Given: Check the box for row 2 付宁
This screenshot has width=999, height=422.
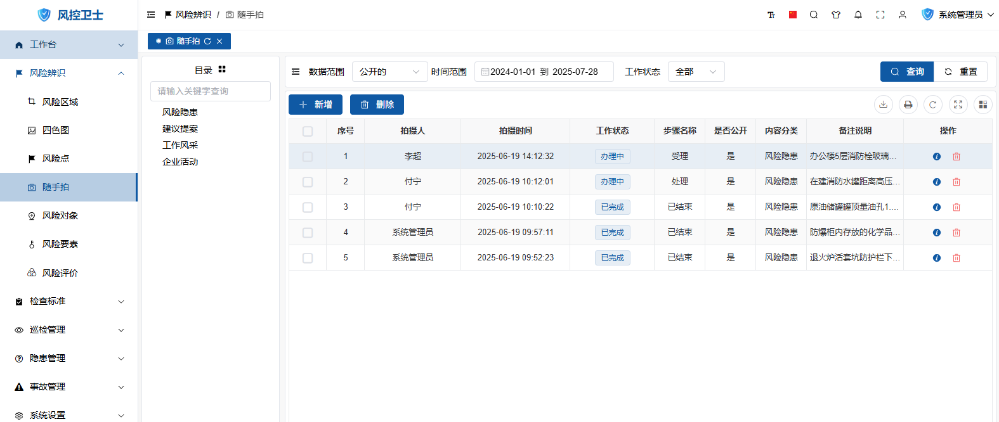Looking at the screenshot, I should point(308,182).
